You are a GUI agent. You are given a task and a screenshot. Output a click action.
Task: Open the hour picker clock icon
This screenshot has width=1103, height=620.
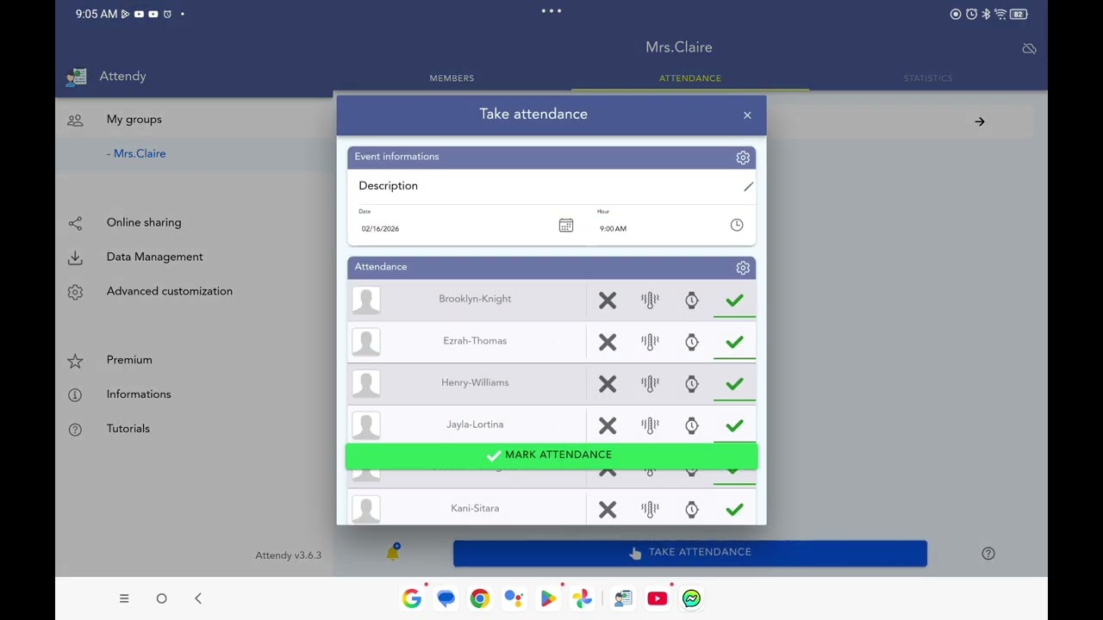pyautogui.click(x=737, y=225)
